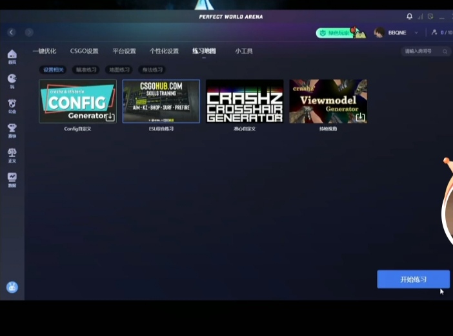
Task: Click the 开始练习 start practice button
Action: 414,279
